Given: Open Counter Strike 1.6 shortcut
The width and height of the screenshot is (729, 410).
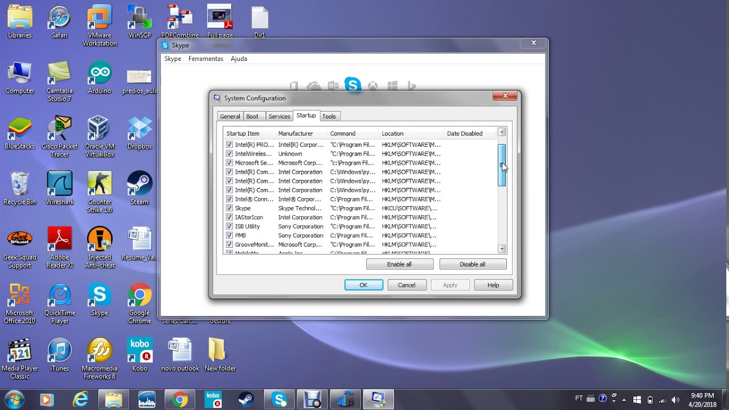Looking at the screenshot, I should [x=100, y=192].
